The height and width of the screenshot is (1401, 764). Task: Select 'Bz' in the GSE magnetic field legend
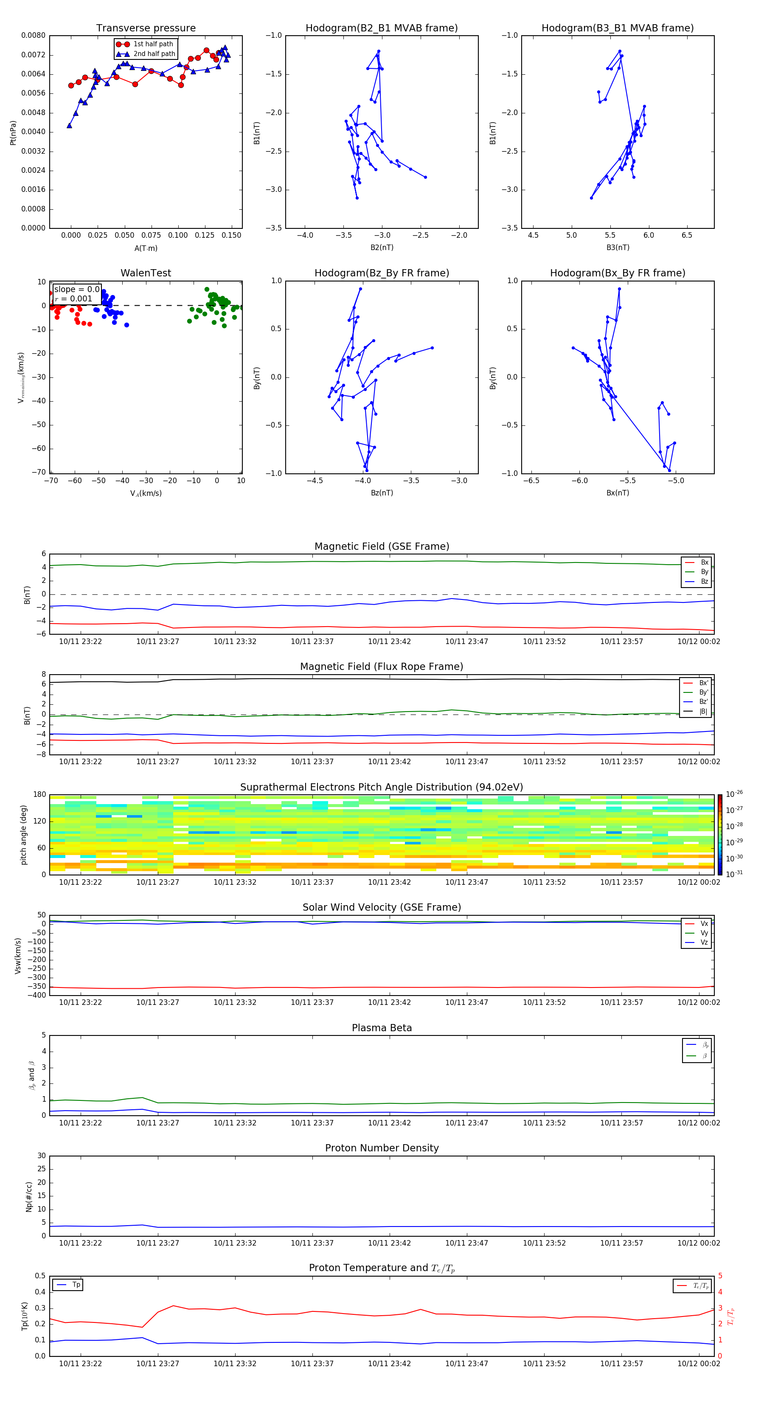[697, 581]
